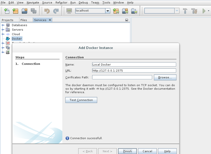
Task: Click the New File toolbar icon
Action: point(7,11)
